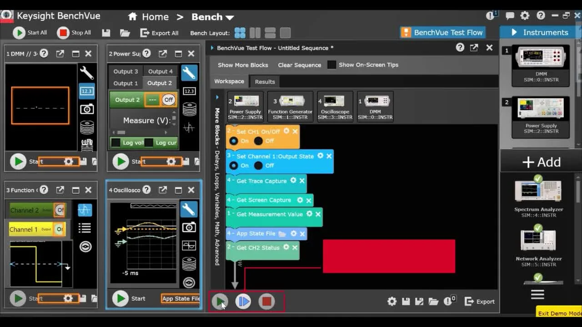Screen dimensions: 582x327
Task: Select On radio for Set CH1 On/Off block
Action: [234, 141]
